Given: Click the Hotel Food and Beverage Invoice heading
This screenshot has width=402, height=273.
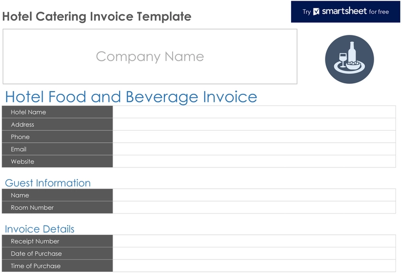Looking at the screenshot, I should (x=131, y=97).
